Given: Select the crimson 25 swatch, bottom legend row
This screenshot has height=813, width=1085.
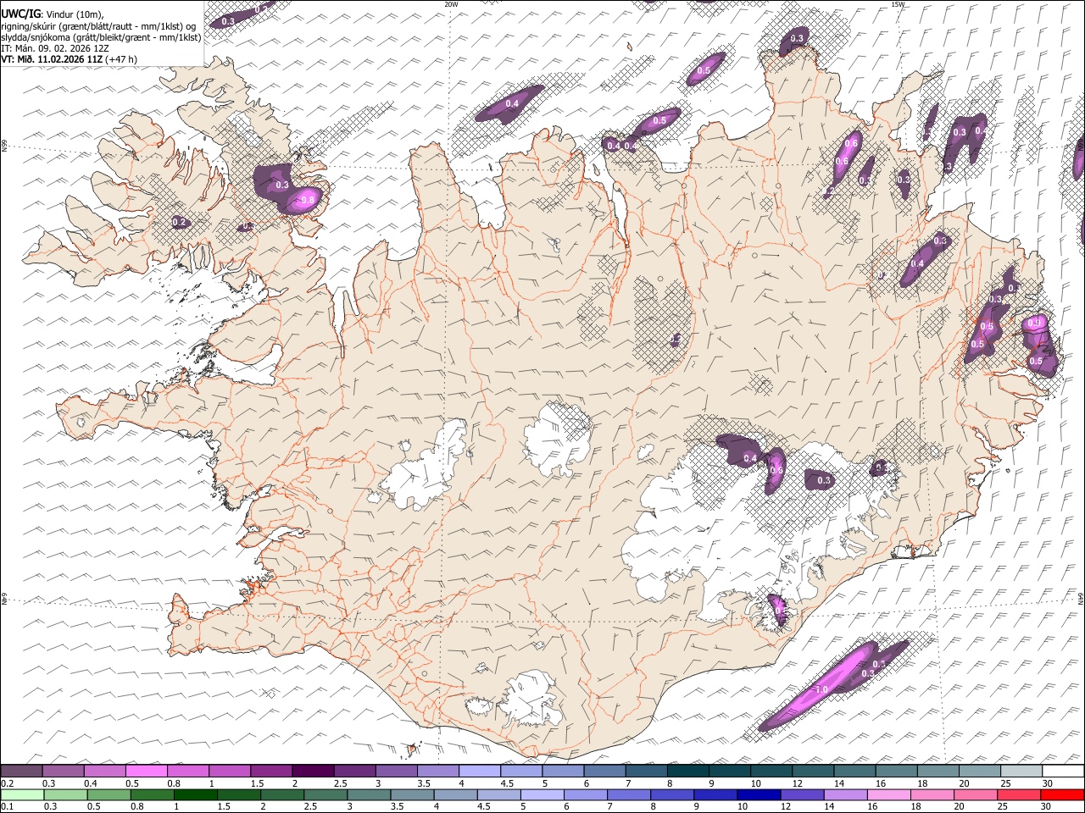Looking at the screenshot, I should point(1019,794).
